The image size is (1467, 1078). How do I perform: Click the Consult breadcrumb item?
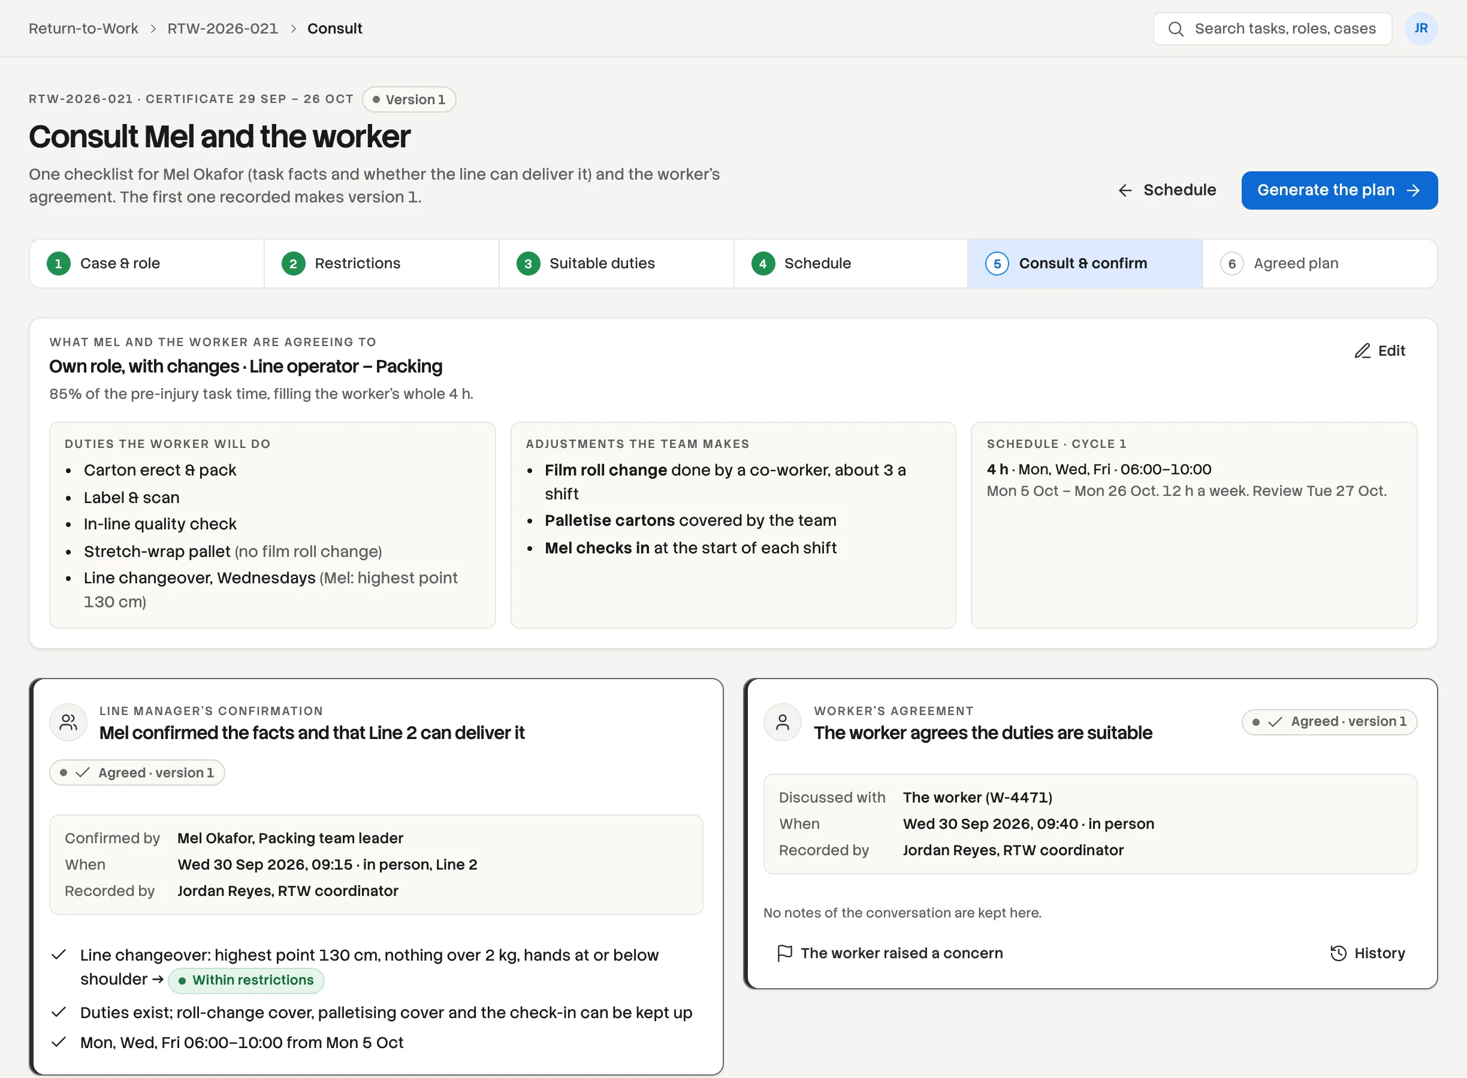335,29
